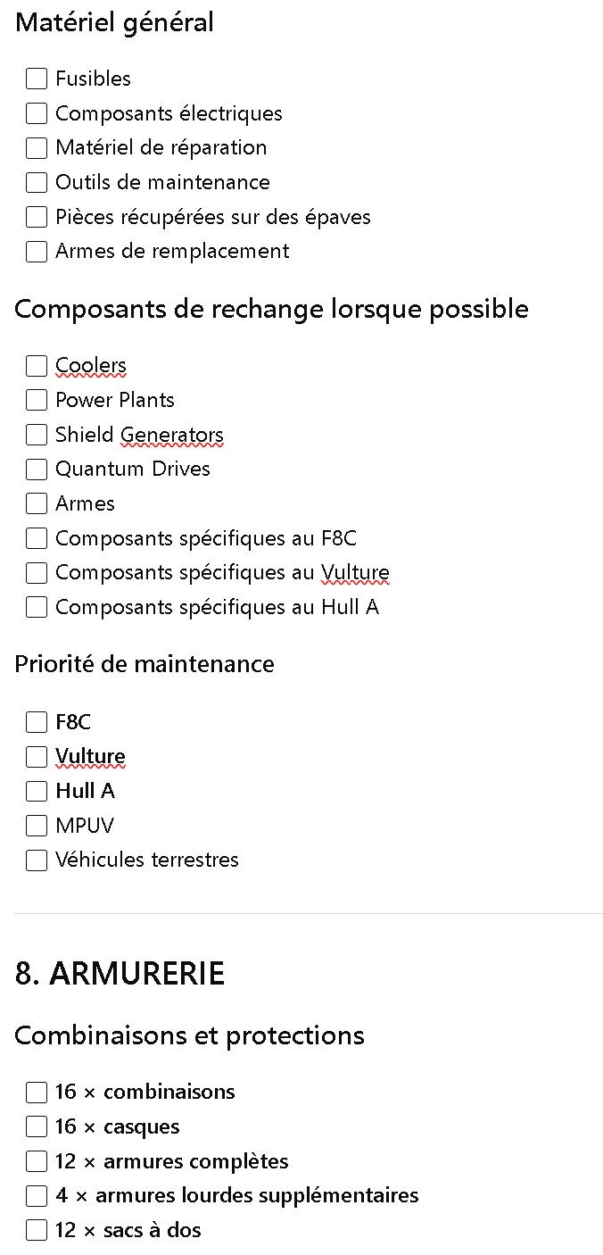Check the Véhicules terrestres box
Viewport: 603px width, 1255px height.
37,860
